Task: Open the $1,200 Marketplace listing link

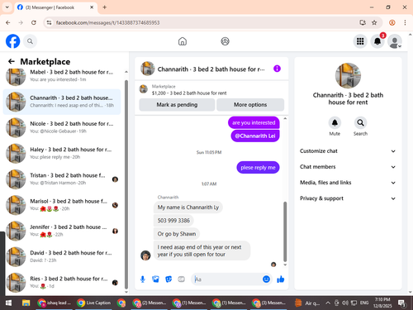Action: pos(189,93)
